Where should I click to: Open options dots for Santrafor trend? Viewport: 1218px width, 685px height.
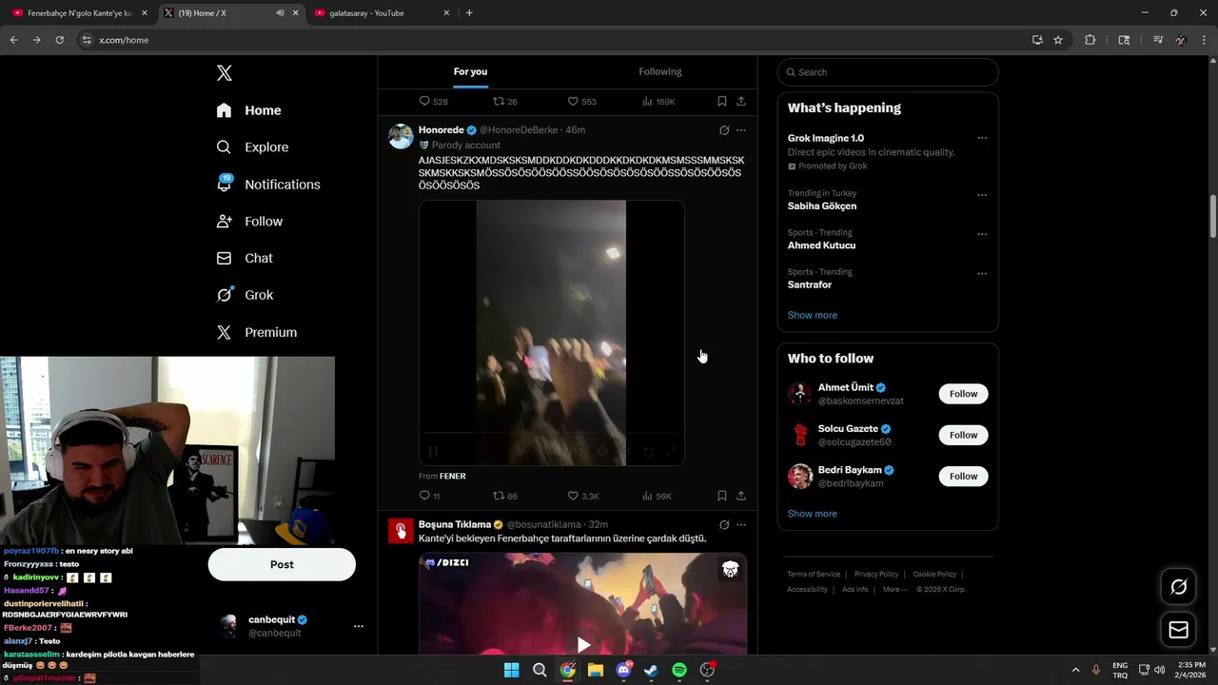coord(982,274)
